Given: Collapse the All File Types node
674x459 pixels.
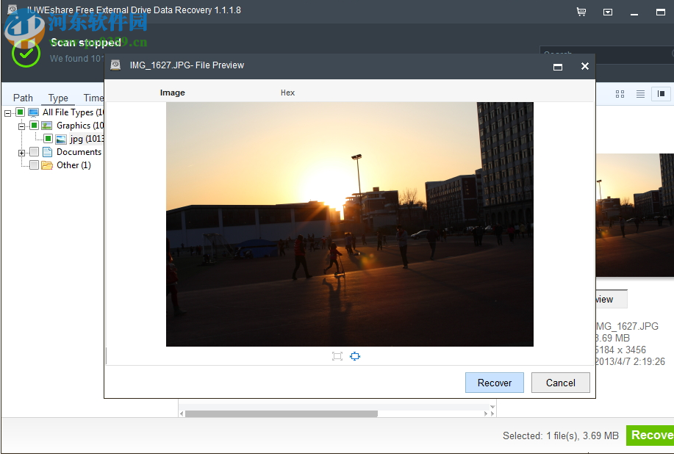Looking at the screenshot, I should pos(7,112).
